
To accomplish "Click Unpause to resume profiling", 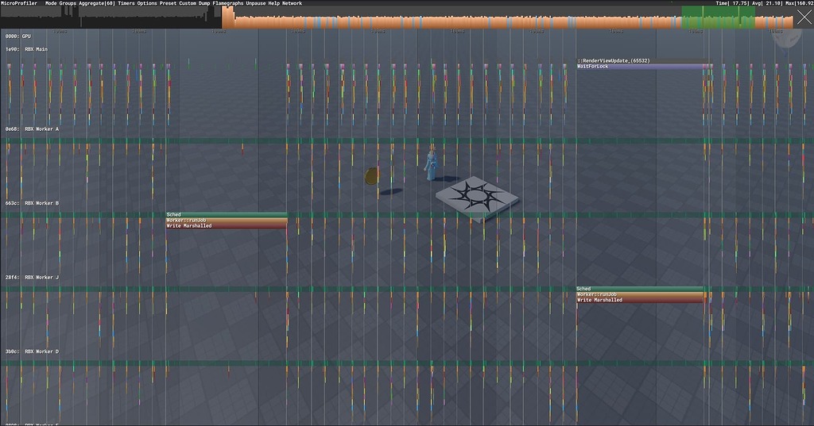I will coord(255,3).
